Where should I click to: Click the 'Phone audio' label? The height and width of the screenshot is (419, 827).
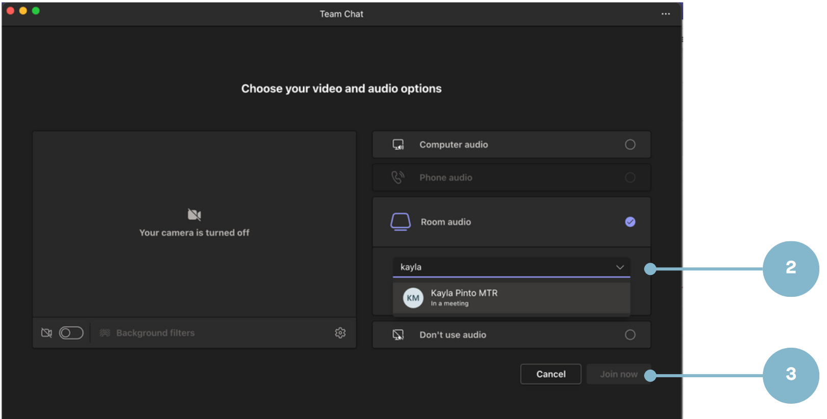click(446, 178)
